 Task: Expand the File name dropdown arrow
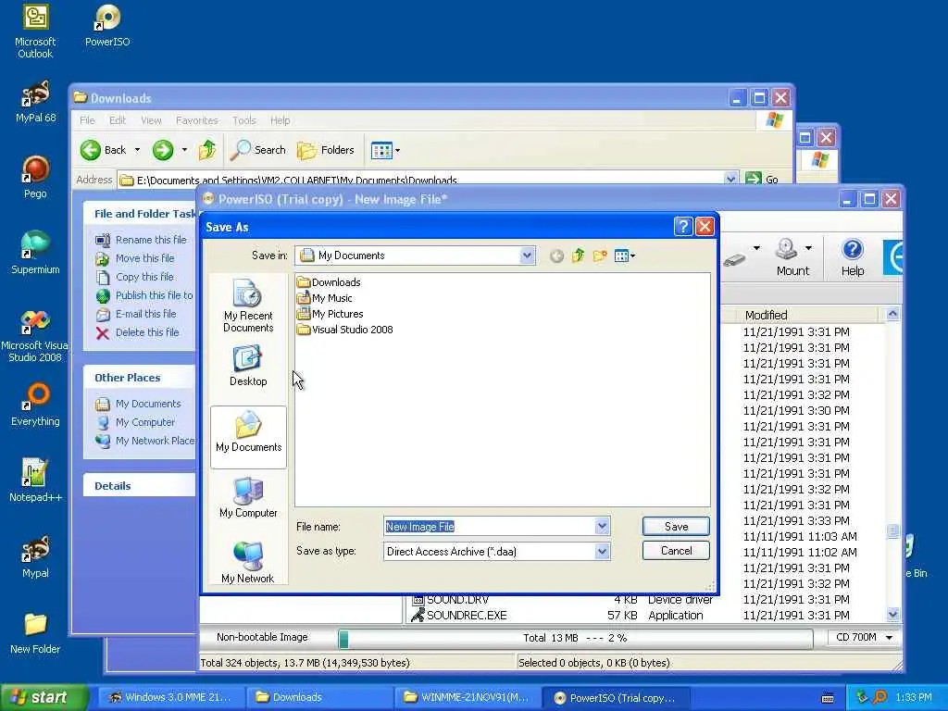click(x=602, y=527)
